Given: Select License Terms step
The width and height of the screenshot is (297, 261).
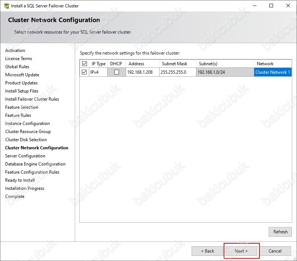Looking at the screenshot, I should tap(18, 59).
